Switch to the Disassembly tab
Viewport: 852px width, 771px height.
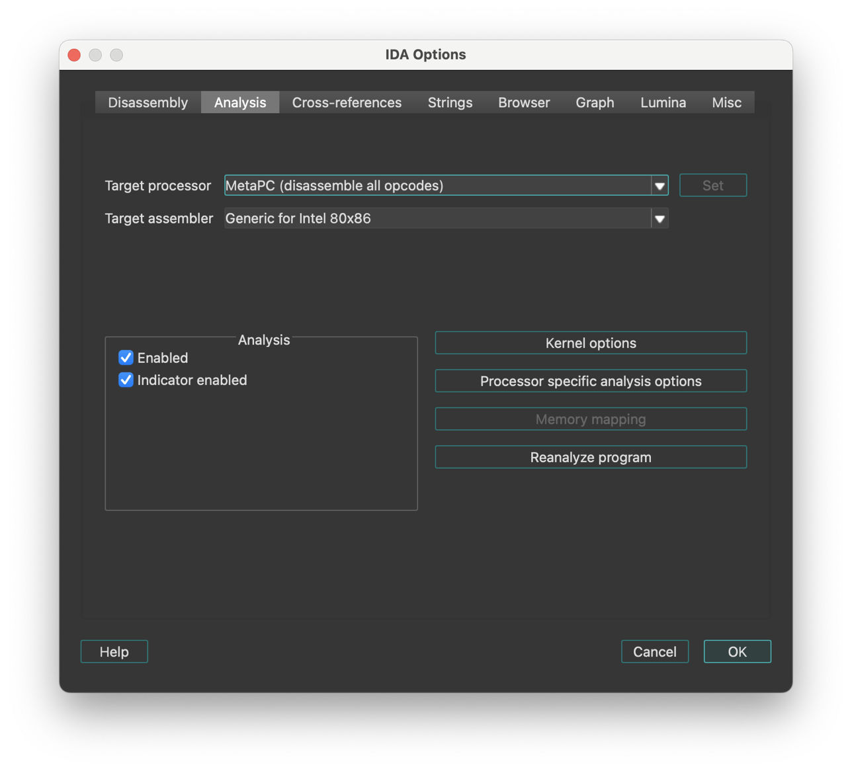(x=148, y=102)
